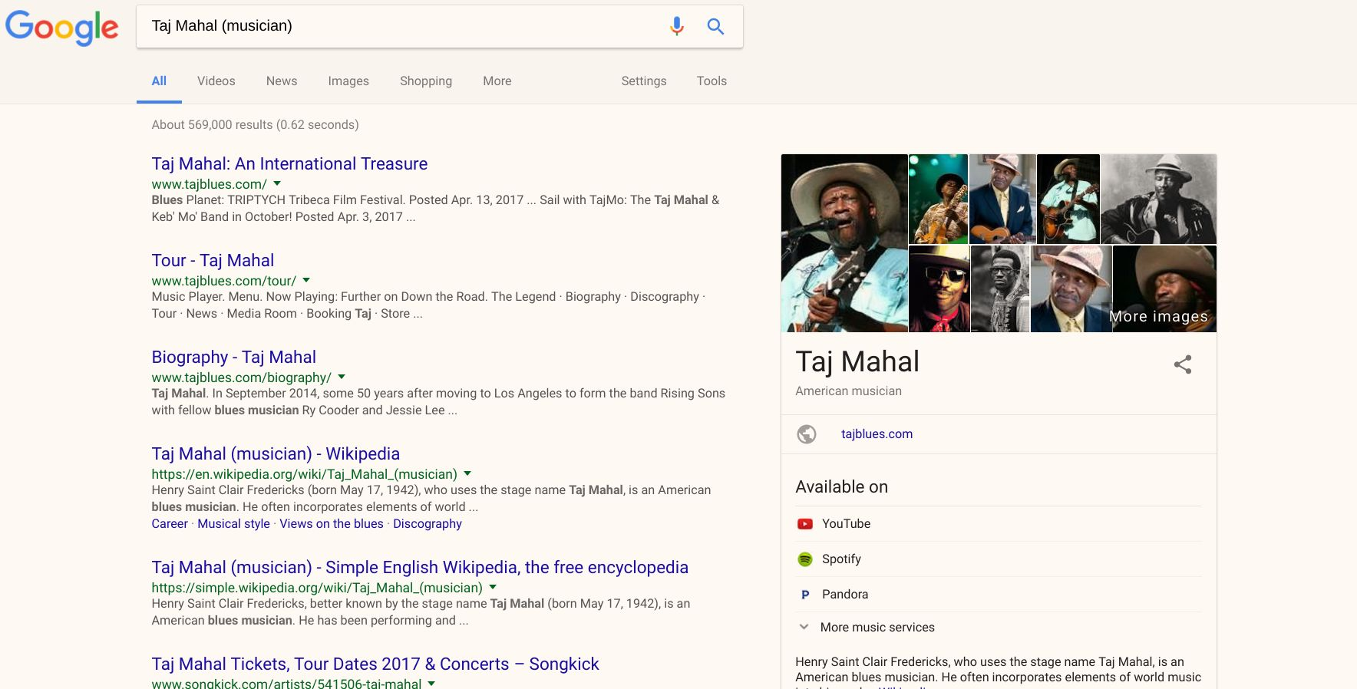
Task: Open the YouTube icon under Available on
Action: pos(804,524)
